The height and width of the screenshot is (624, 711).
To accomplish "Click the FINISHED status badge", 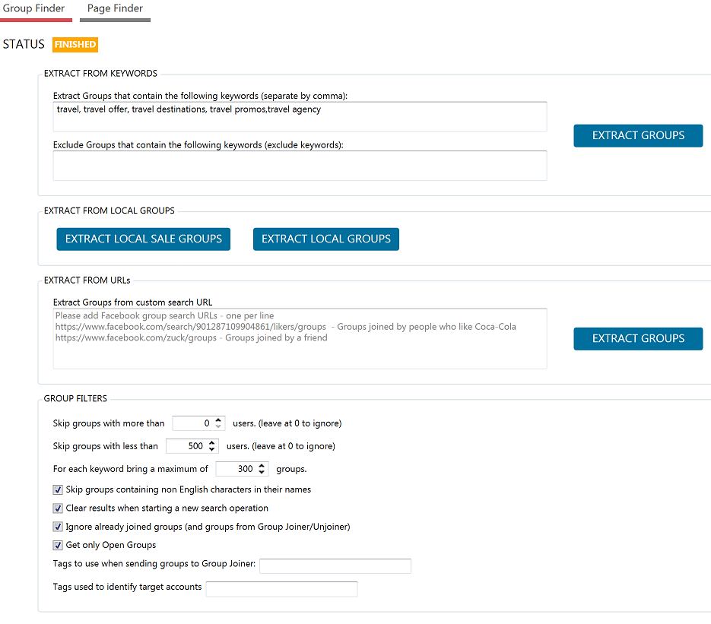I will (75, 45).
